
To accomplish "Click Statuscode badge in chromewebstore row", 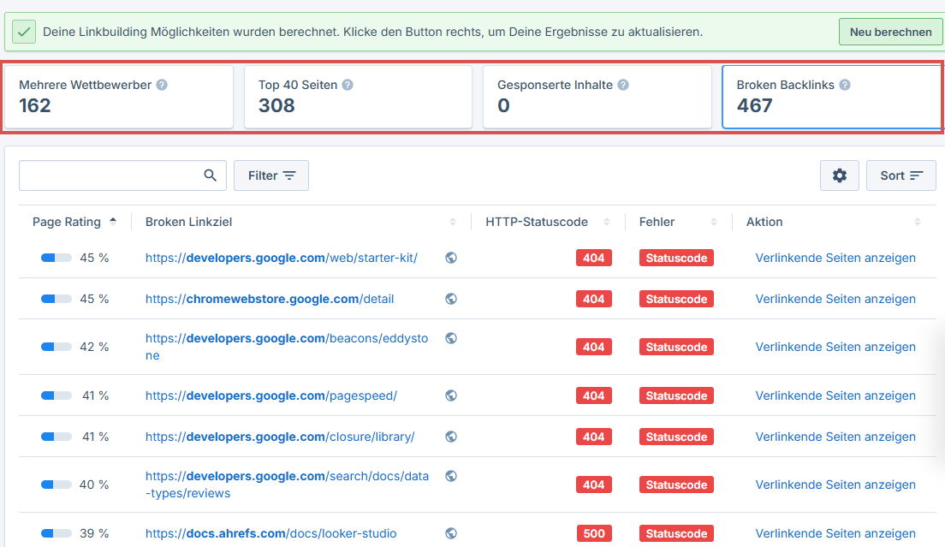I will (676, 299).
